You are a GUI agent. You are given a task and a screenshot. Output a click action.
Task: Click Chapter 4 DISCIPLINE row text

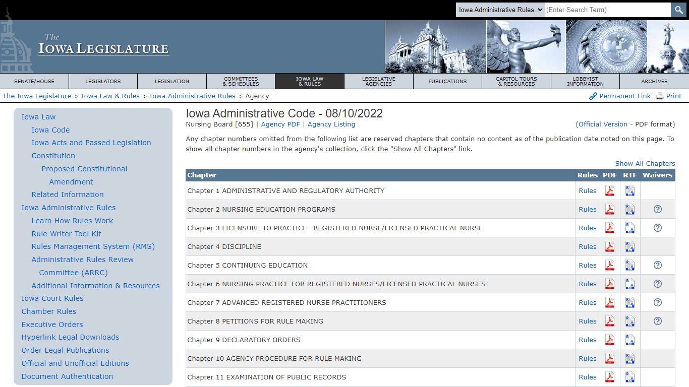click(224, 246)
